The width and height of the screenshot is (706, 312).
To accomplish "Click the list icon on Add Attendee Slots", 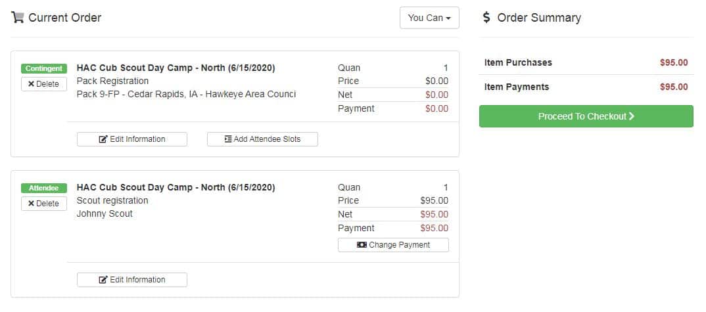I will 228,139.
